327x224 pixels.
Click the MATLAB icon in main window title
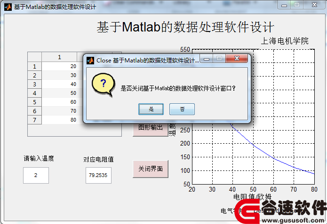tap(8, 7)
